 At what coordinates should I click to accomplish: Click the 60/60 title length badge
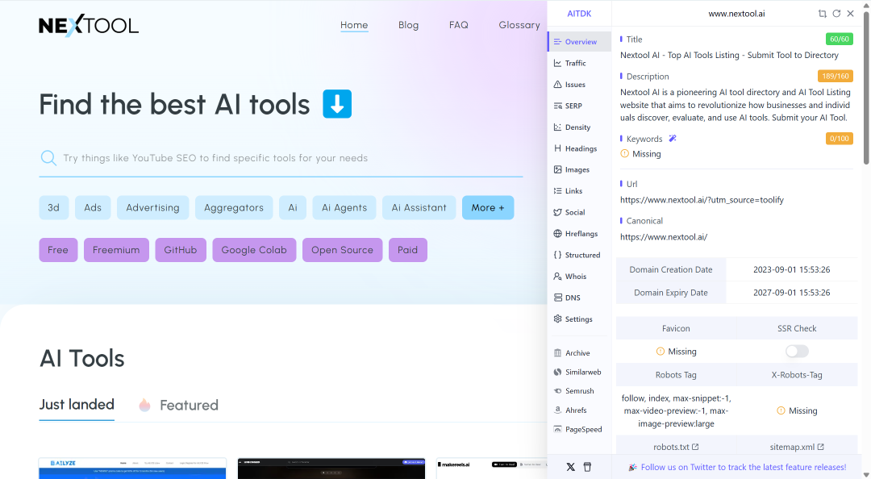coord(839,39)
